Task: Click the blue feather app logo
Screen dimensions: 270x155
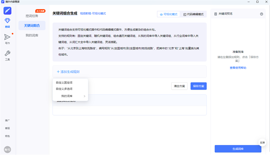Action: [7, 11]
